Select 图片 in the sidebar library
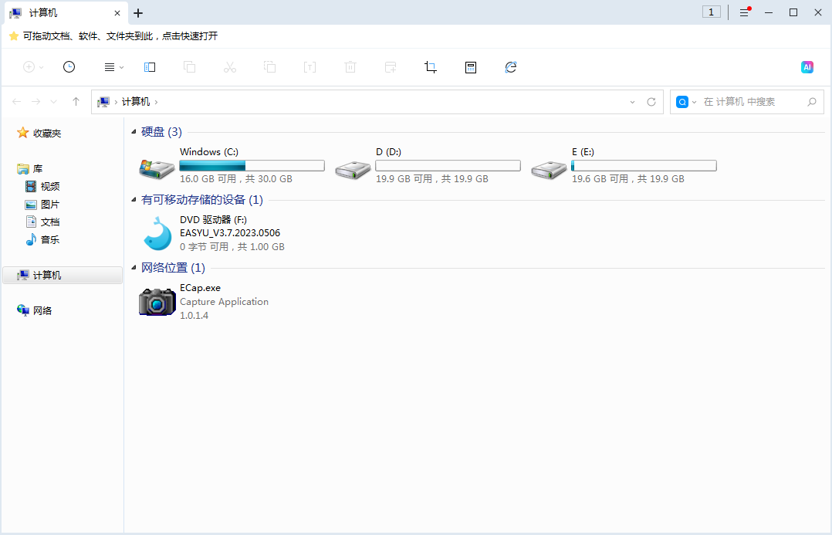 coord(49,205)
